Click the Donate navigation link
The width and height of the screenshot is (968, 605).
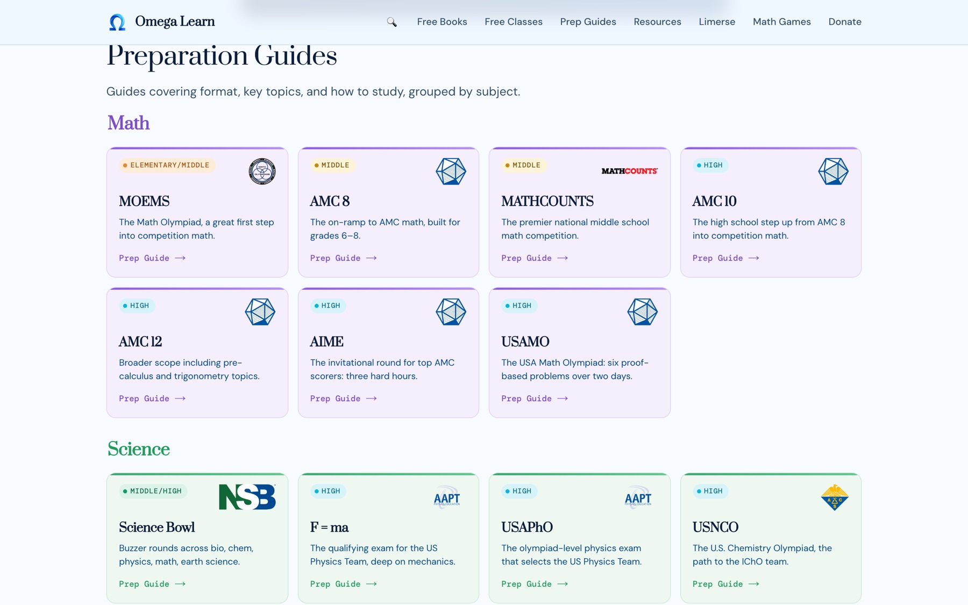pyautogui.click(x=845, y=22)
